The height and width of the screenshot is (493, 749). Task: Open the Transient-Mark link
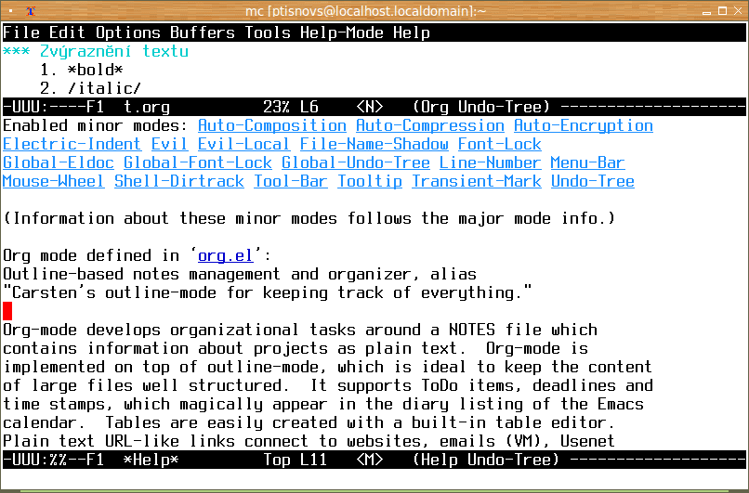[x=477, y=181]
